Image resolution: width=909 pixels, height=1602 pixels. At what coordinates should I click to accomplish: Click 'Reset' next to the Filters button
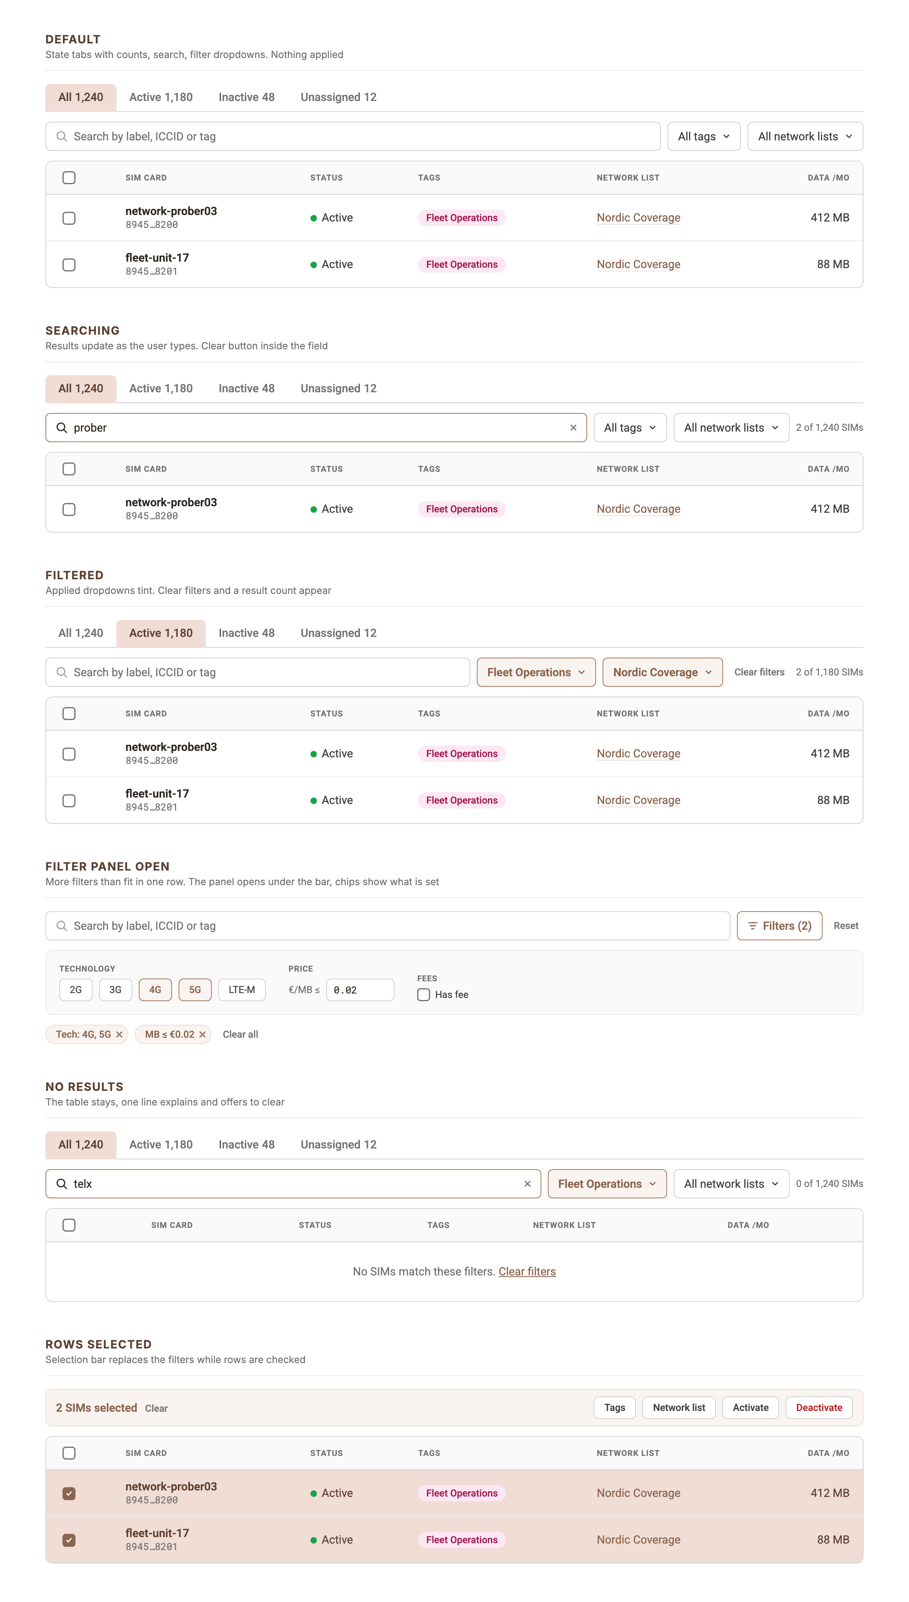click(x=846, y=925)
